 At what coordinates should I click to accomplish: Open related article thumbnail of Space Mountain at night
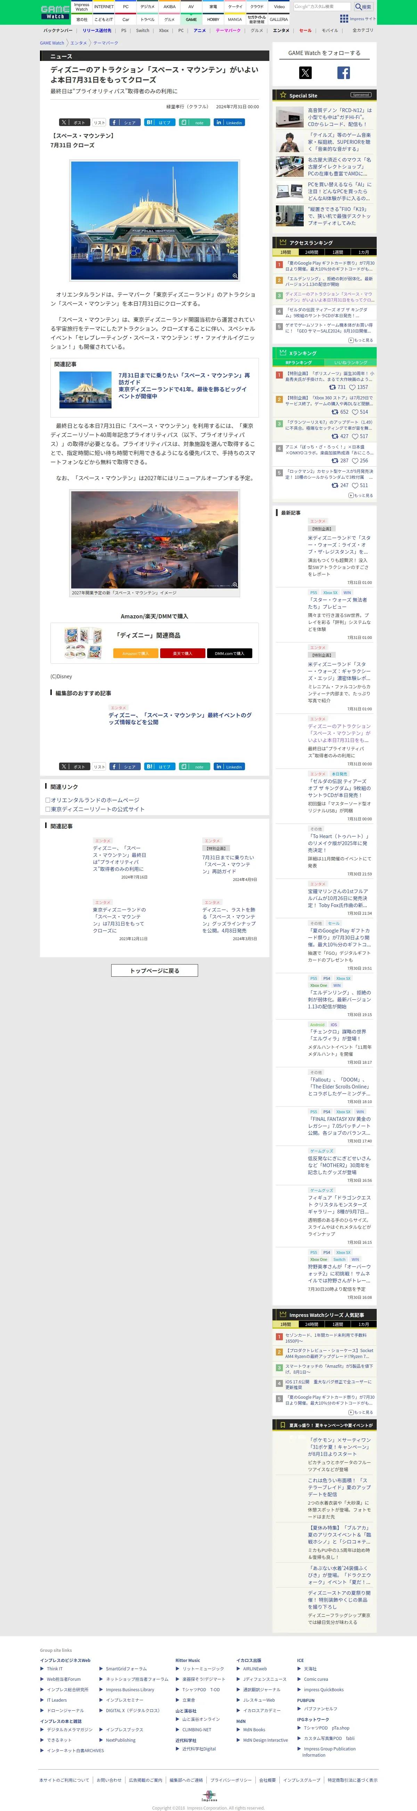(x=85, y=390)
